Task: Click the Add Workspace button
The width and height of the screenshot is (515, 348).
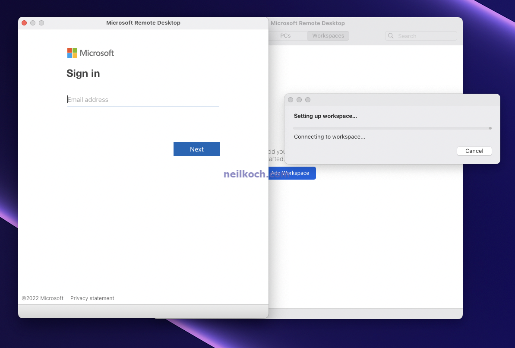Action: tap(292, 173)
